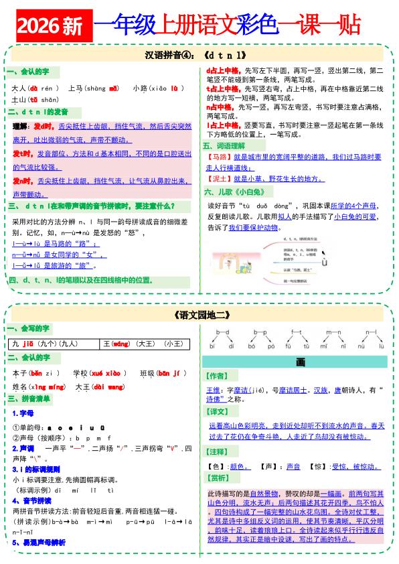
Task: Click the red label "发d时,"
Action: coord(44,126)
